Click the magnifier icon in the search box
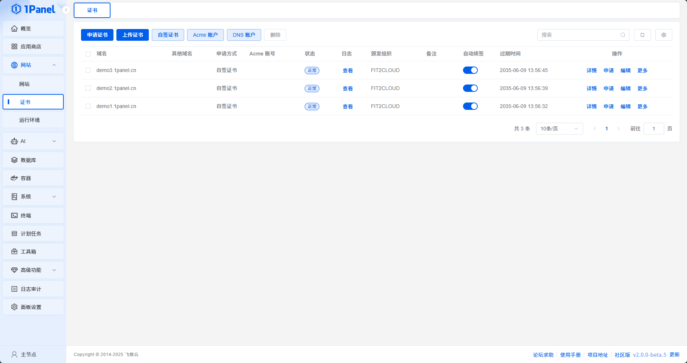Screen dimensions: 687x363 (623, 35)
